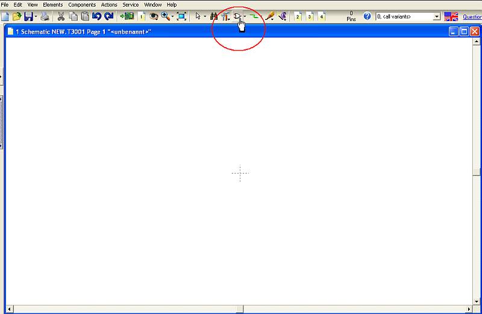The height and width of the screenshot is (314, 482).
Task: Click the vertical scrollbar down arrow
Action: pos(476,301)
